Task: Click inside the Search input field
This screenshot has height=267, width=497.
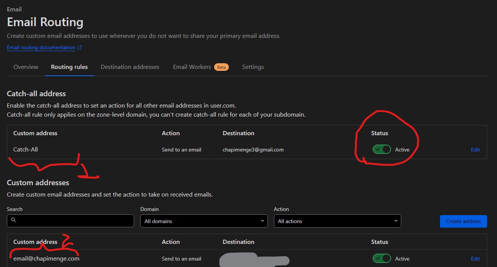Action: point(70,221)
